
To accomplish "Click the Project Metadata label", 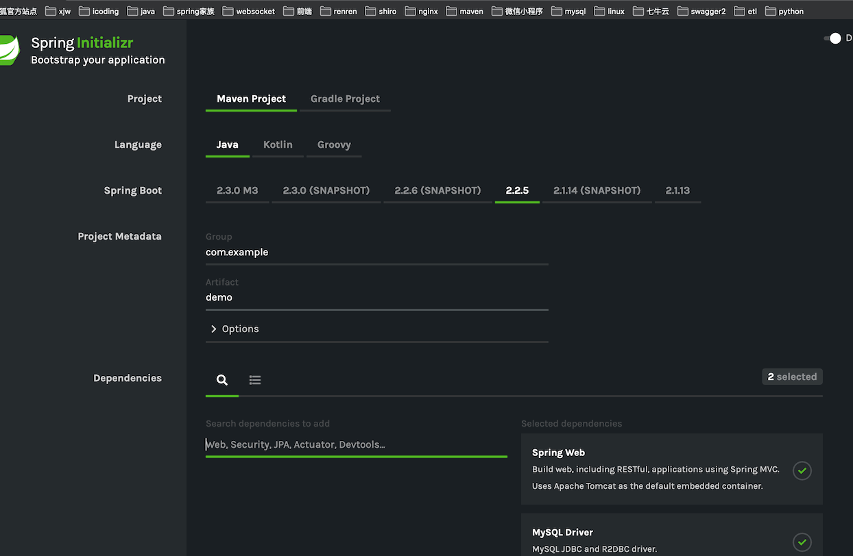I will (119, 236).
